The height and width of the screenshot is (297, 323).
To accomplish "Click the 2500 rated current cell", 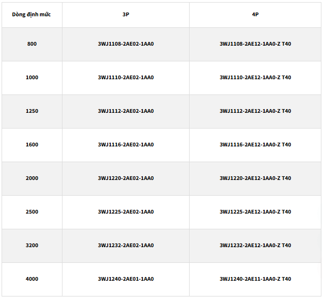I will pos(32,212).
